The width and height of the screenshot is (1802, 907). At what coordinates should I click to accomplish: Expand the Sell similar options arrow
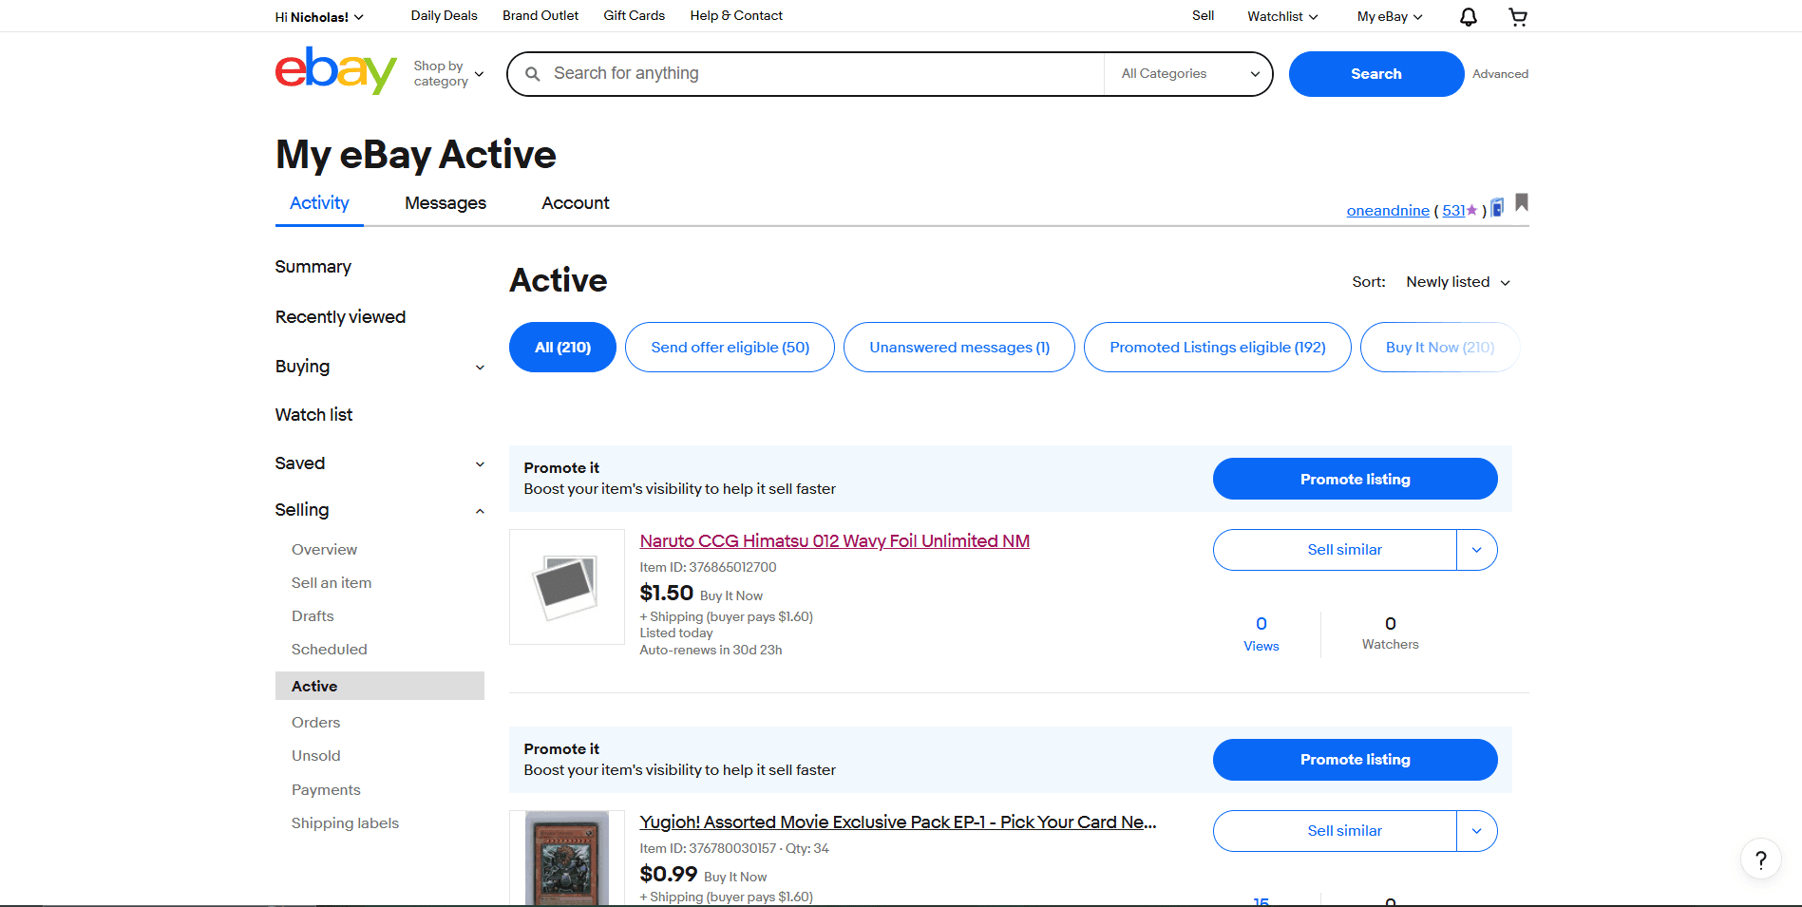point(1476,549)
